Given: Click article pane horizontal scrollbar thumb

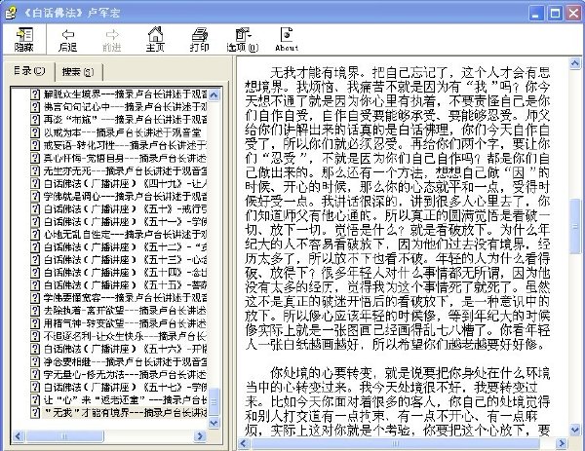Looking at the screenshot, I should (396, 443).
